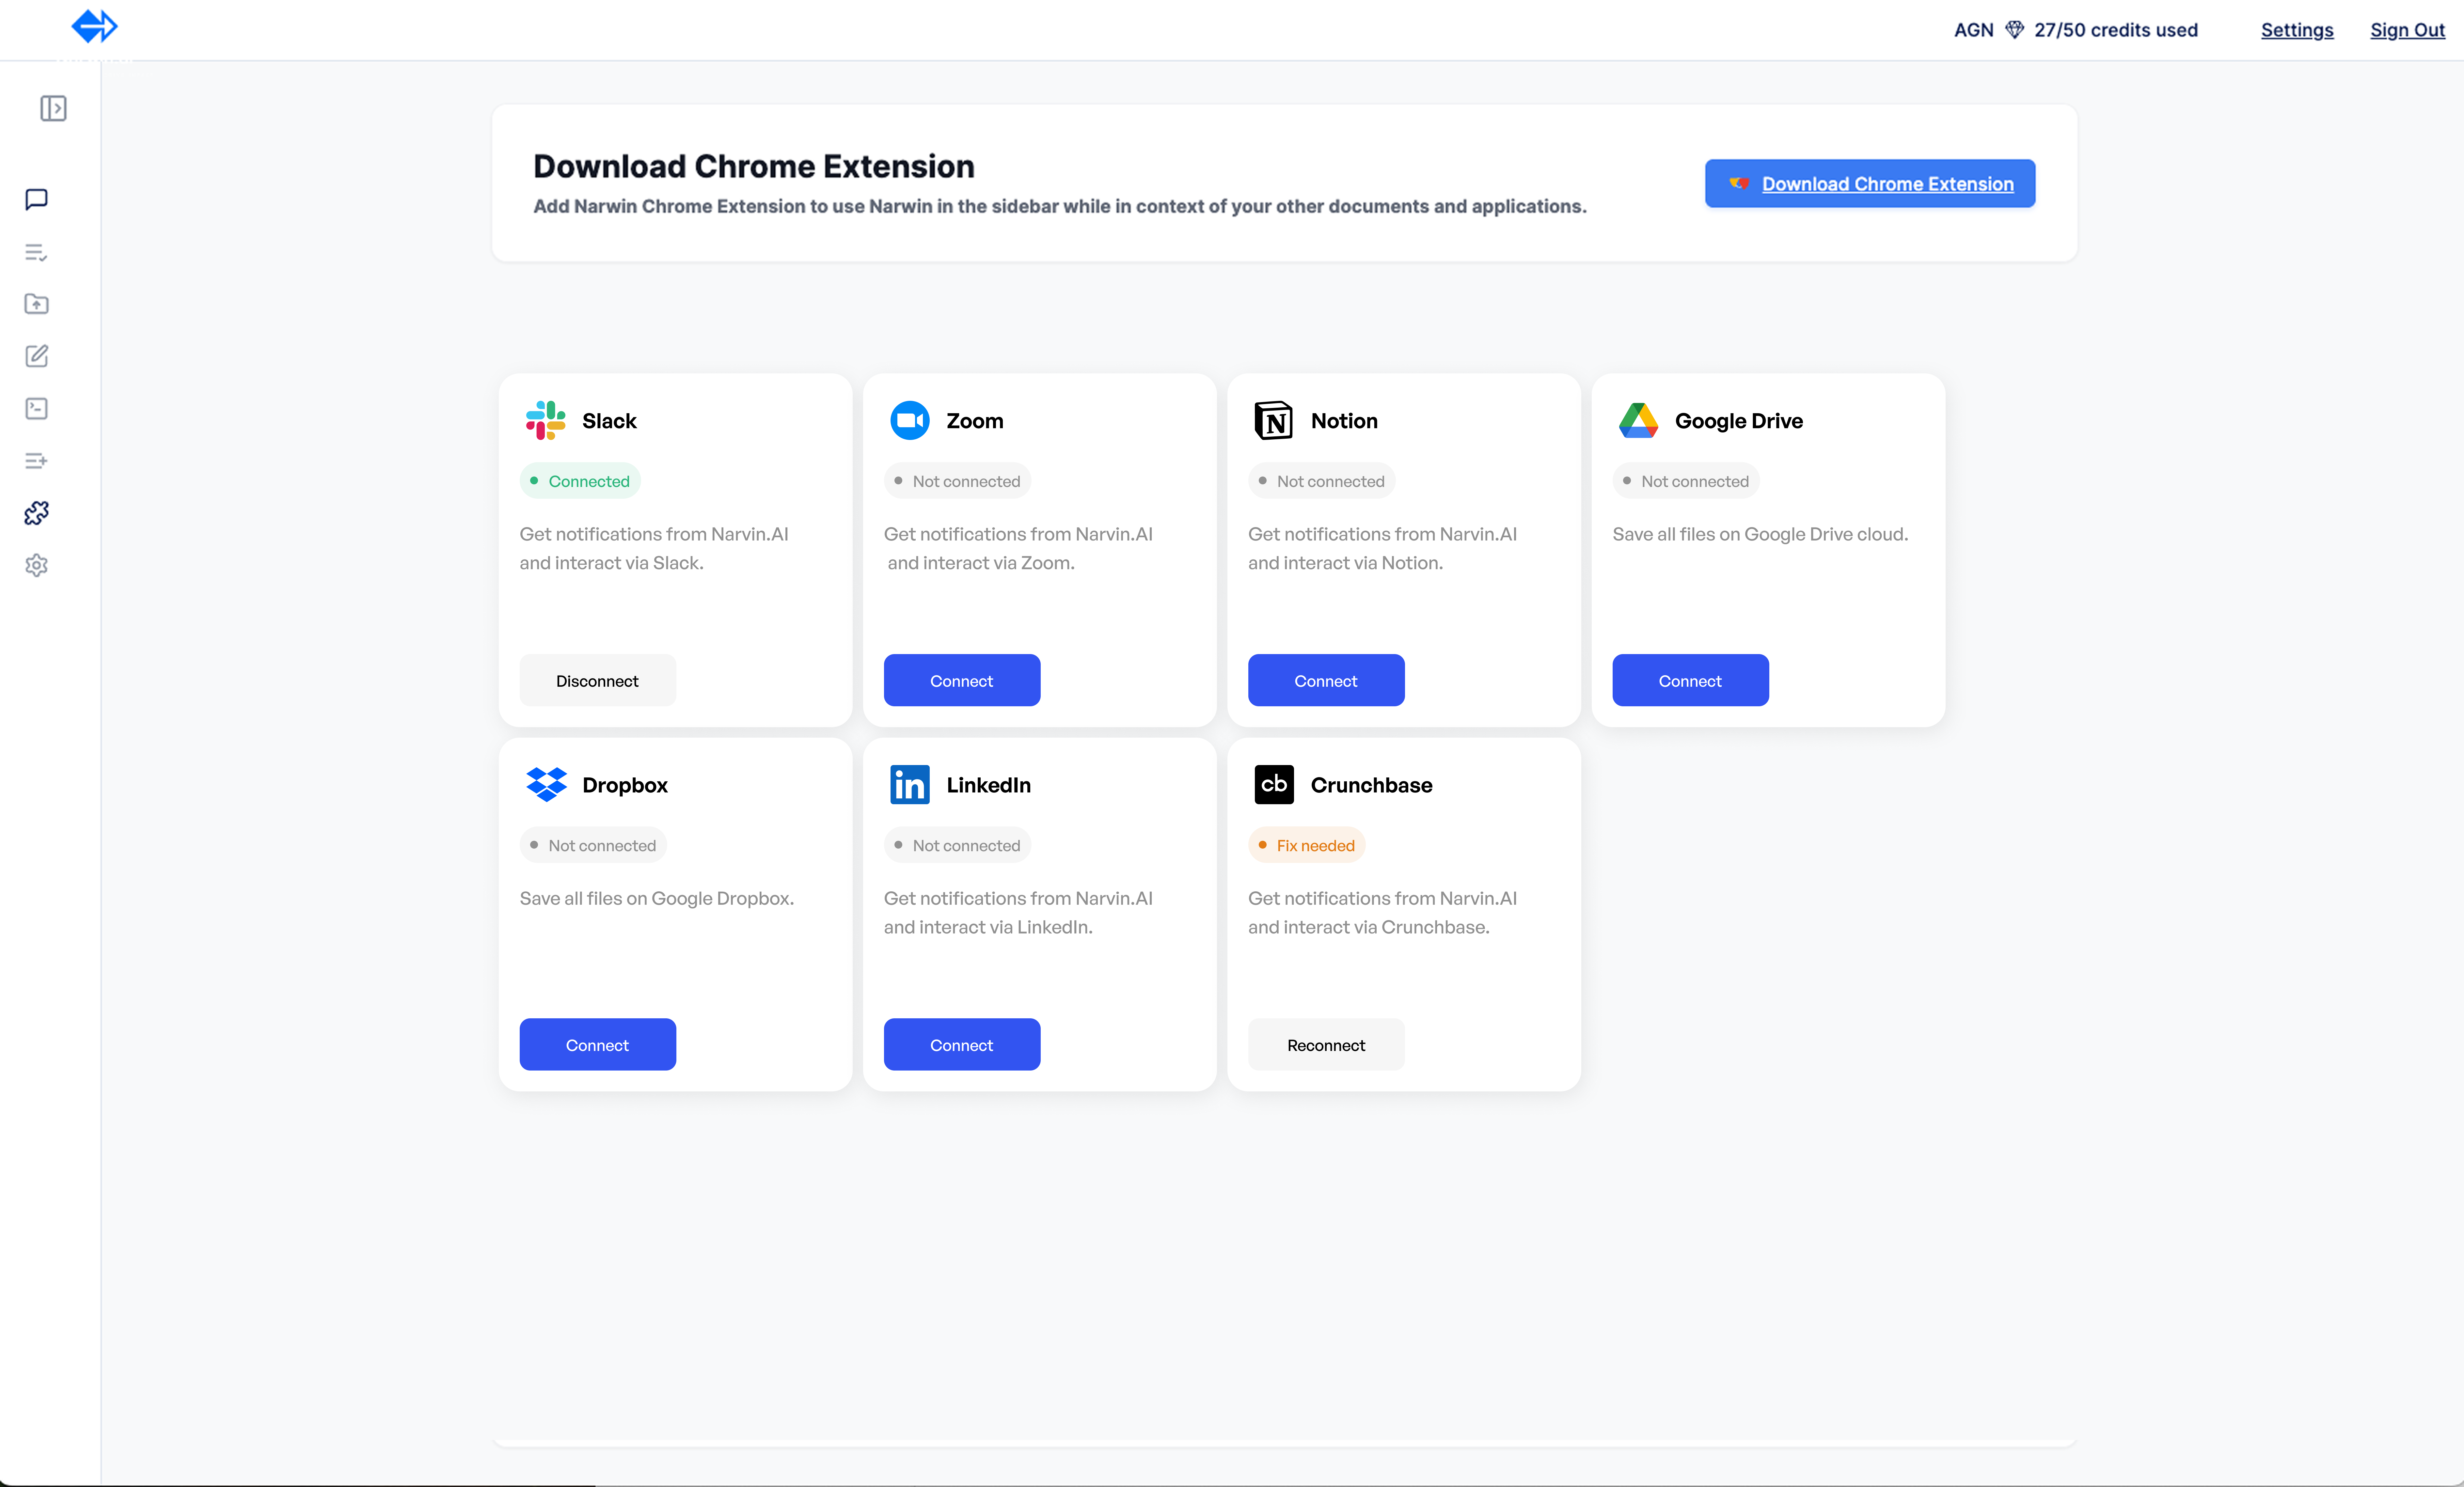Screen dimensions: 2464x1487
Task: Click the Notion logo icon
Action: pos(1274,420)
